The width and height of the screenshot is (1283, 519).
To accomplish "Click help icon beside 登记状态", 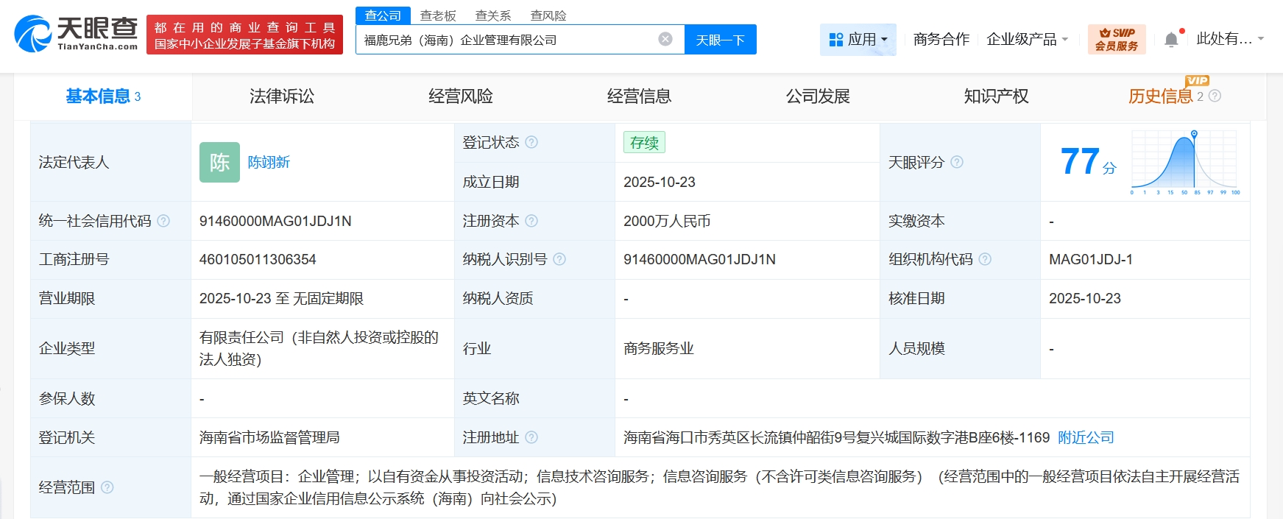I will (531, 142).
